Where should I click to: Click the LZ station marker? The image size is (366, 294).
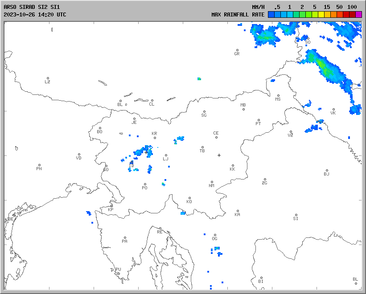(x=48, y=78)
